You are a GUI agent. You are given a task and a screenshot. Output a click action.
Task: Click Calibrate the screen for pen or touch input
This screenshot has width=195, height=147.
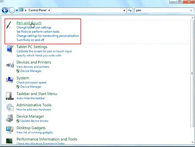pos(44,51)
